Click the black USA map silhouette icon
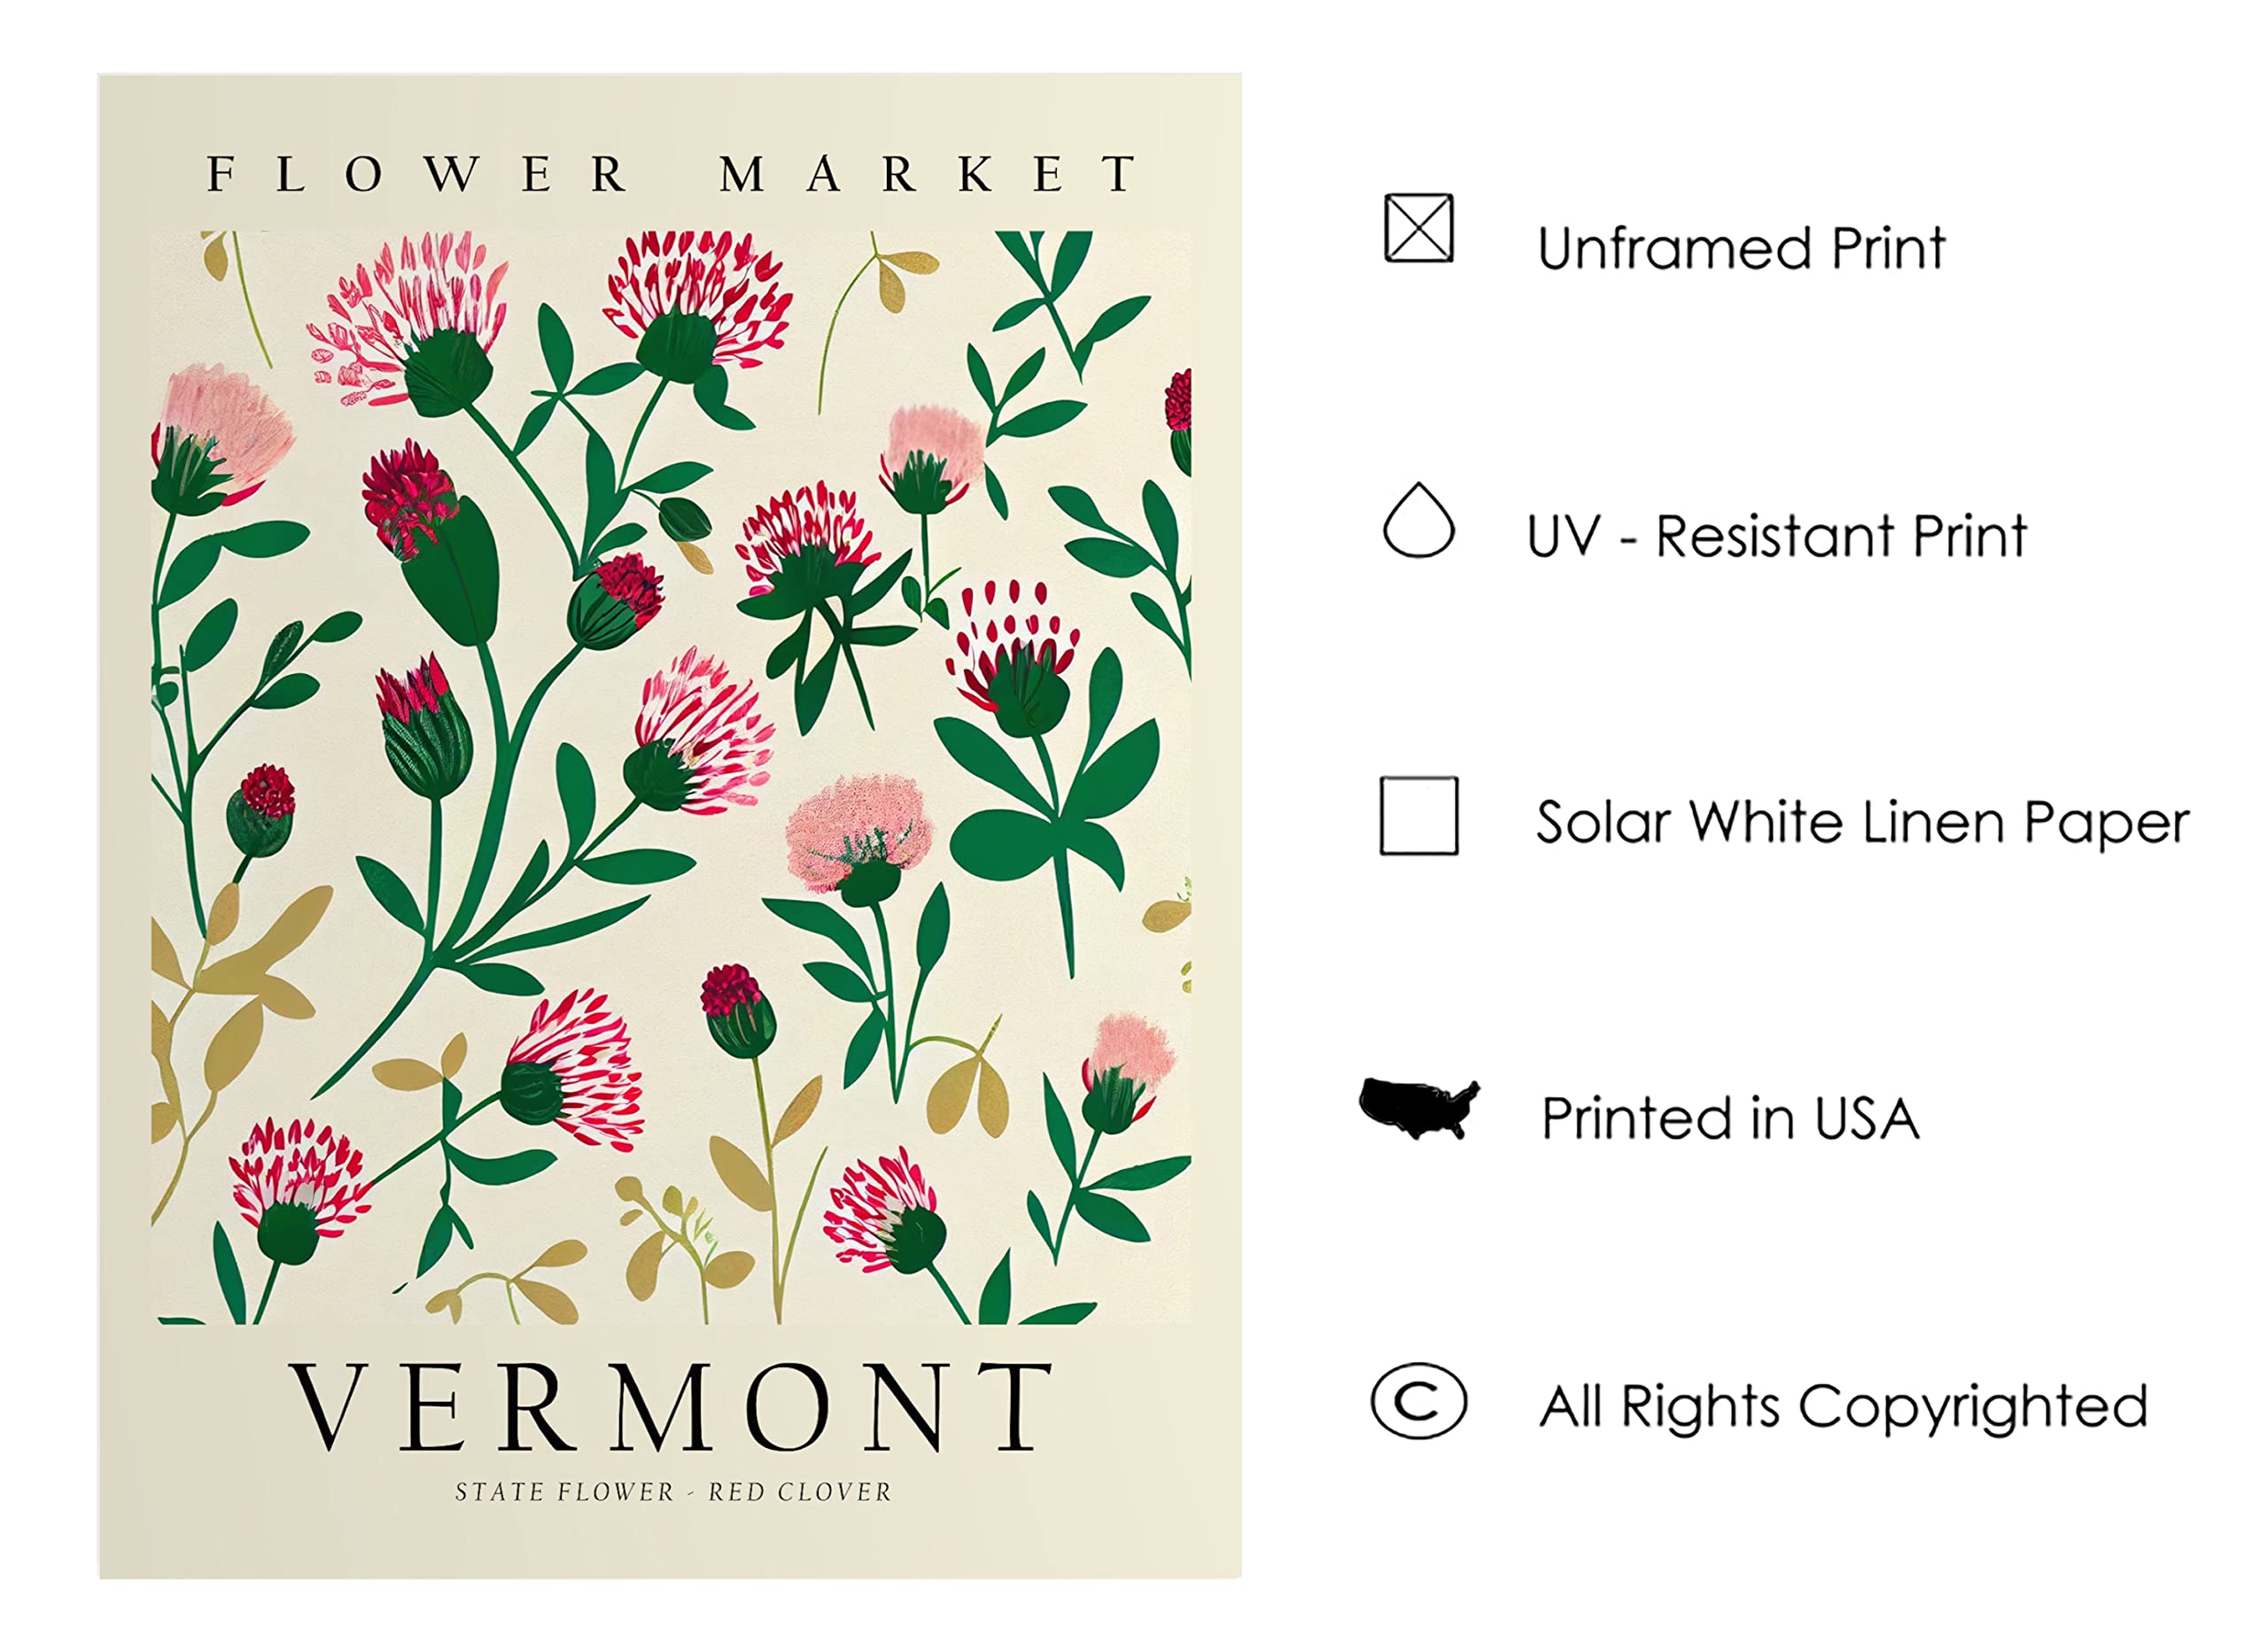 pos(1418,1108)
